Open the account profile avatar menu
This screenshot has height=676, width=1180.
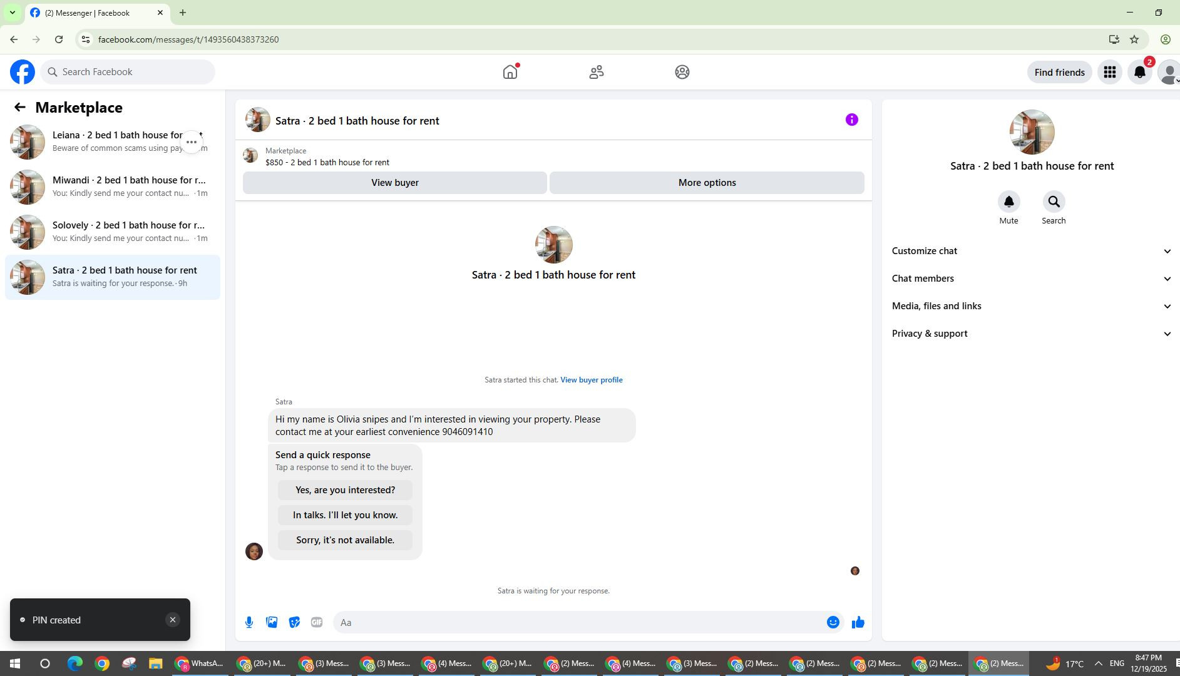click(x=1168, y=73)
